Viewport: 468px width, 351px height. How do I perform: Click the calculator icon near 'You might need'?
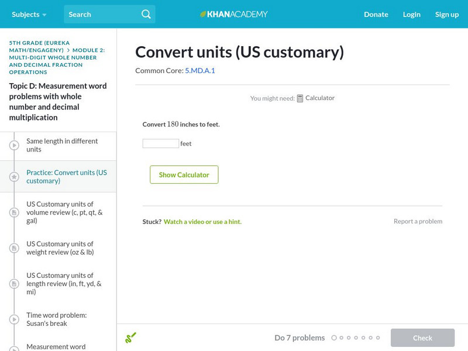click(x=300, y=98)
